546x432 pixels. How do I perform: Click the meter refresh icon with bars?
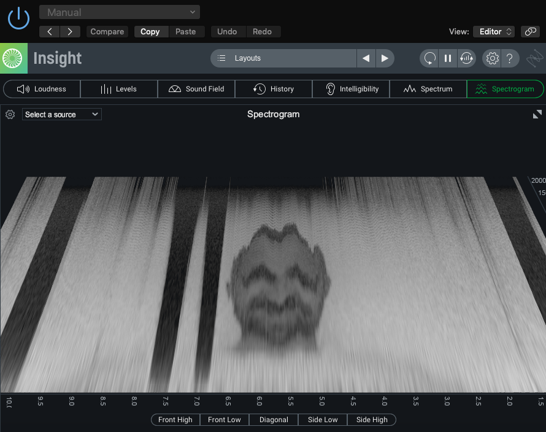[x=467, y=58]
